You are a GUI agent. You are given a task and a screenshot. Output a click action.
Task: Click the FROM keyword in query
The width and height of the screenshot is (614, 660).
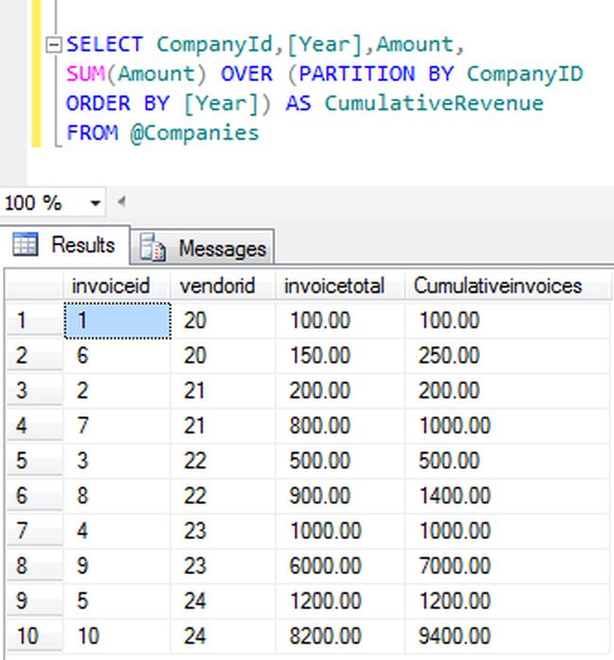pos(93,133)
